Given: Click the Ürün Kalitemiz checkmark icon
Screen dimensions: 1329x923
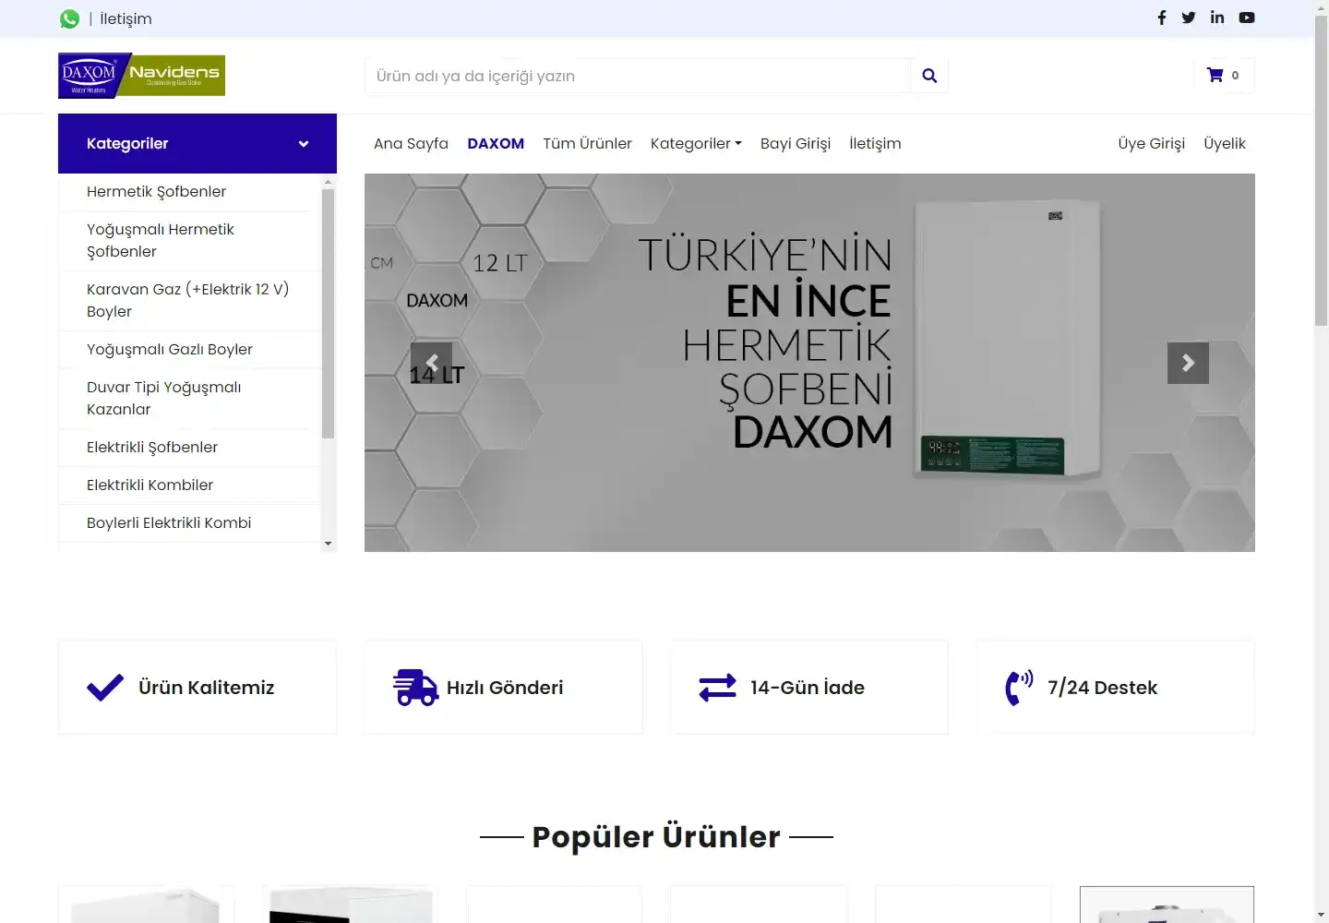Looking at the screenshot, I should (x=105, y=688).
